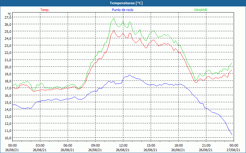Select the green 'Windchill' legend label
Screen dimensions: 246x153
tap(200, 10)
